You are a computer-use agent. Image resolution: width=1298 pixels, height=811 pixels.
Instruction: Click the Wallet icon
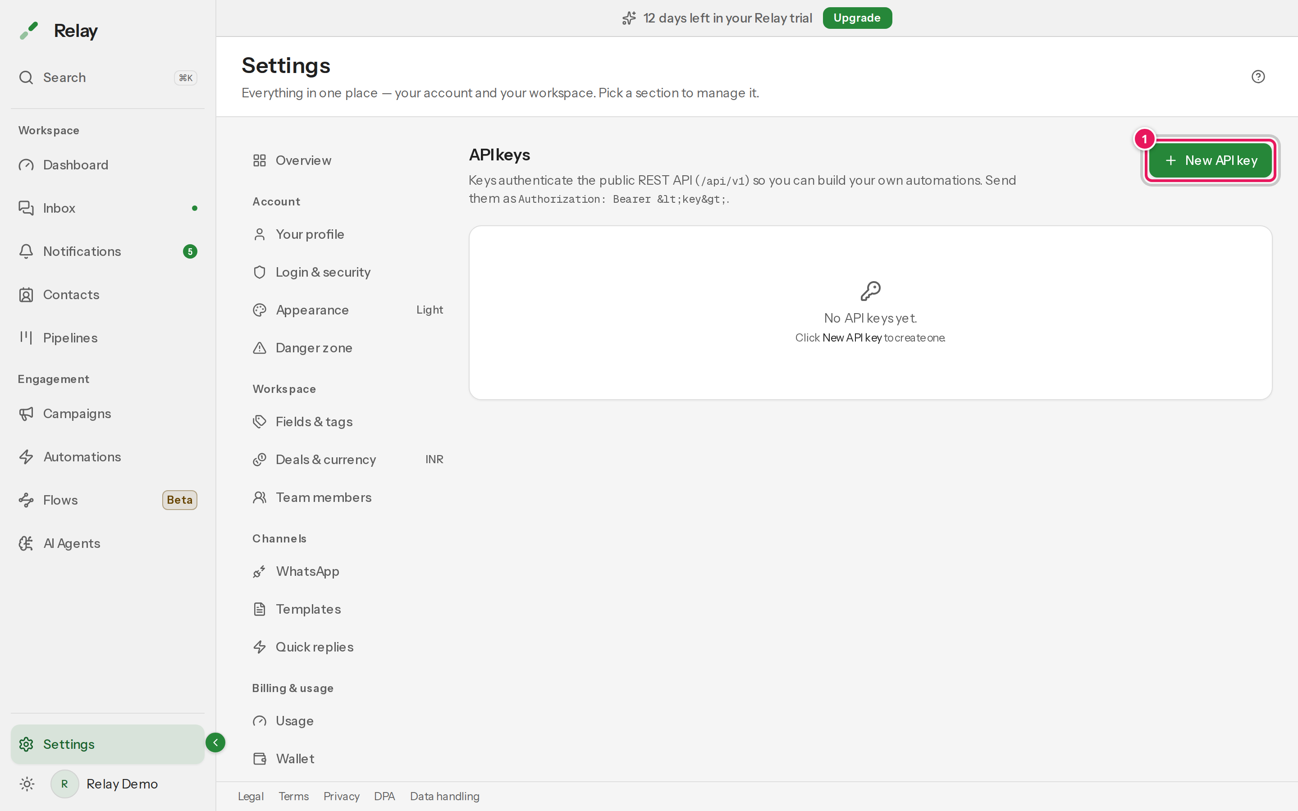click(x=260, y=758)
